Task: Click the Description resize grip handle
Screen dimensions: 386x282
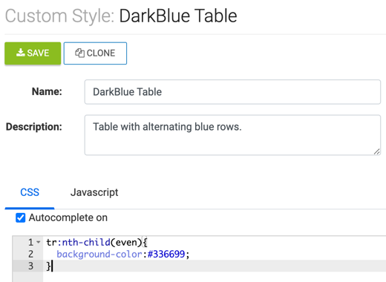Action: [x=376, y=151]
